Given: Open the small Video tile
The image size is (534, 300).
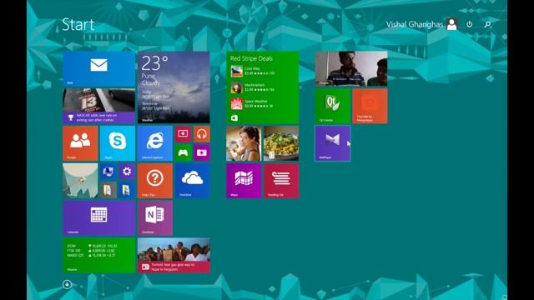Looking at the screenshot, I should (183, 134).
